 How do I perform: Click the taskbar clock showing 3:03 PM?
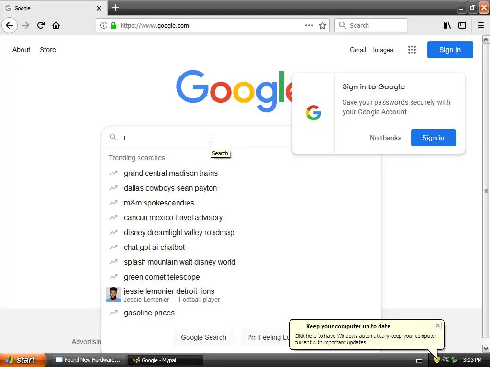[x=472, y=360]
